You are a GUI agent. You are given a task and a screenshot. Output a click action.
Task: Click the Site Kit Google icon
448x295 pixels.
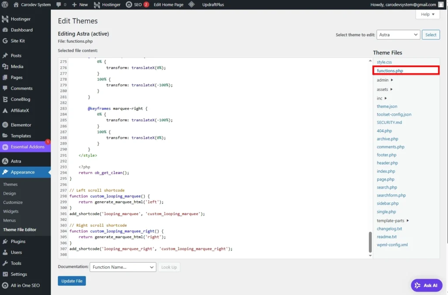point(5,41)
